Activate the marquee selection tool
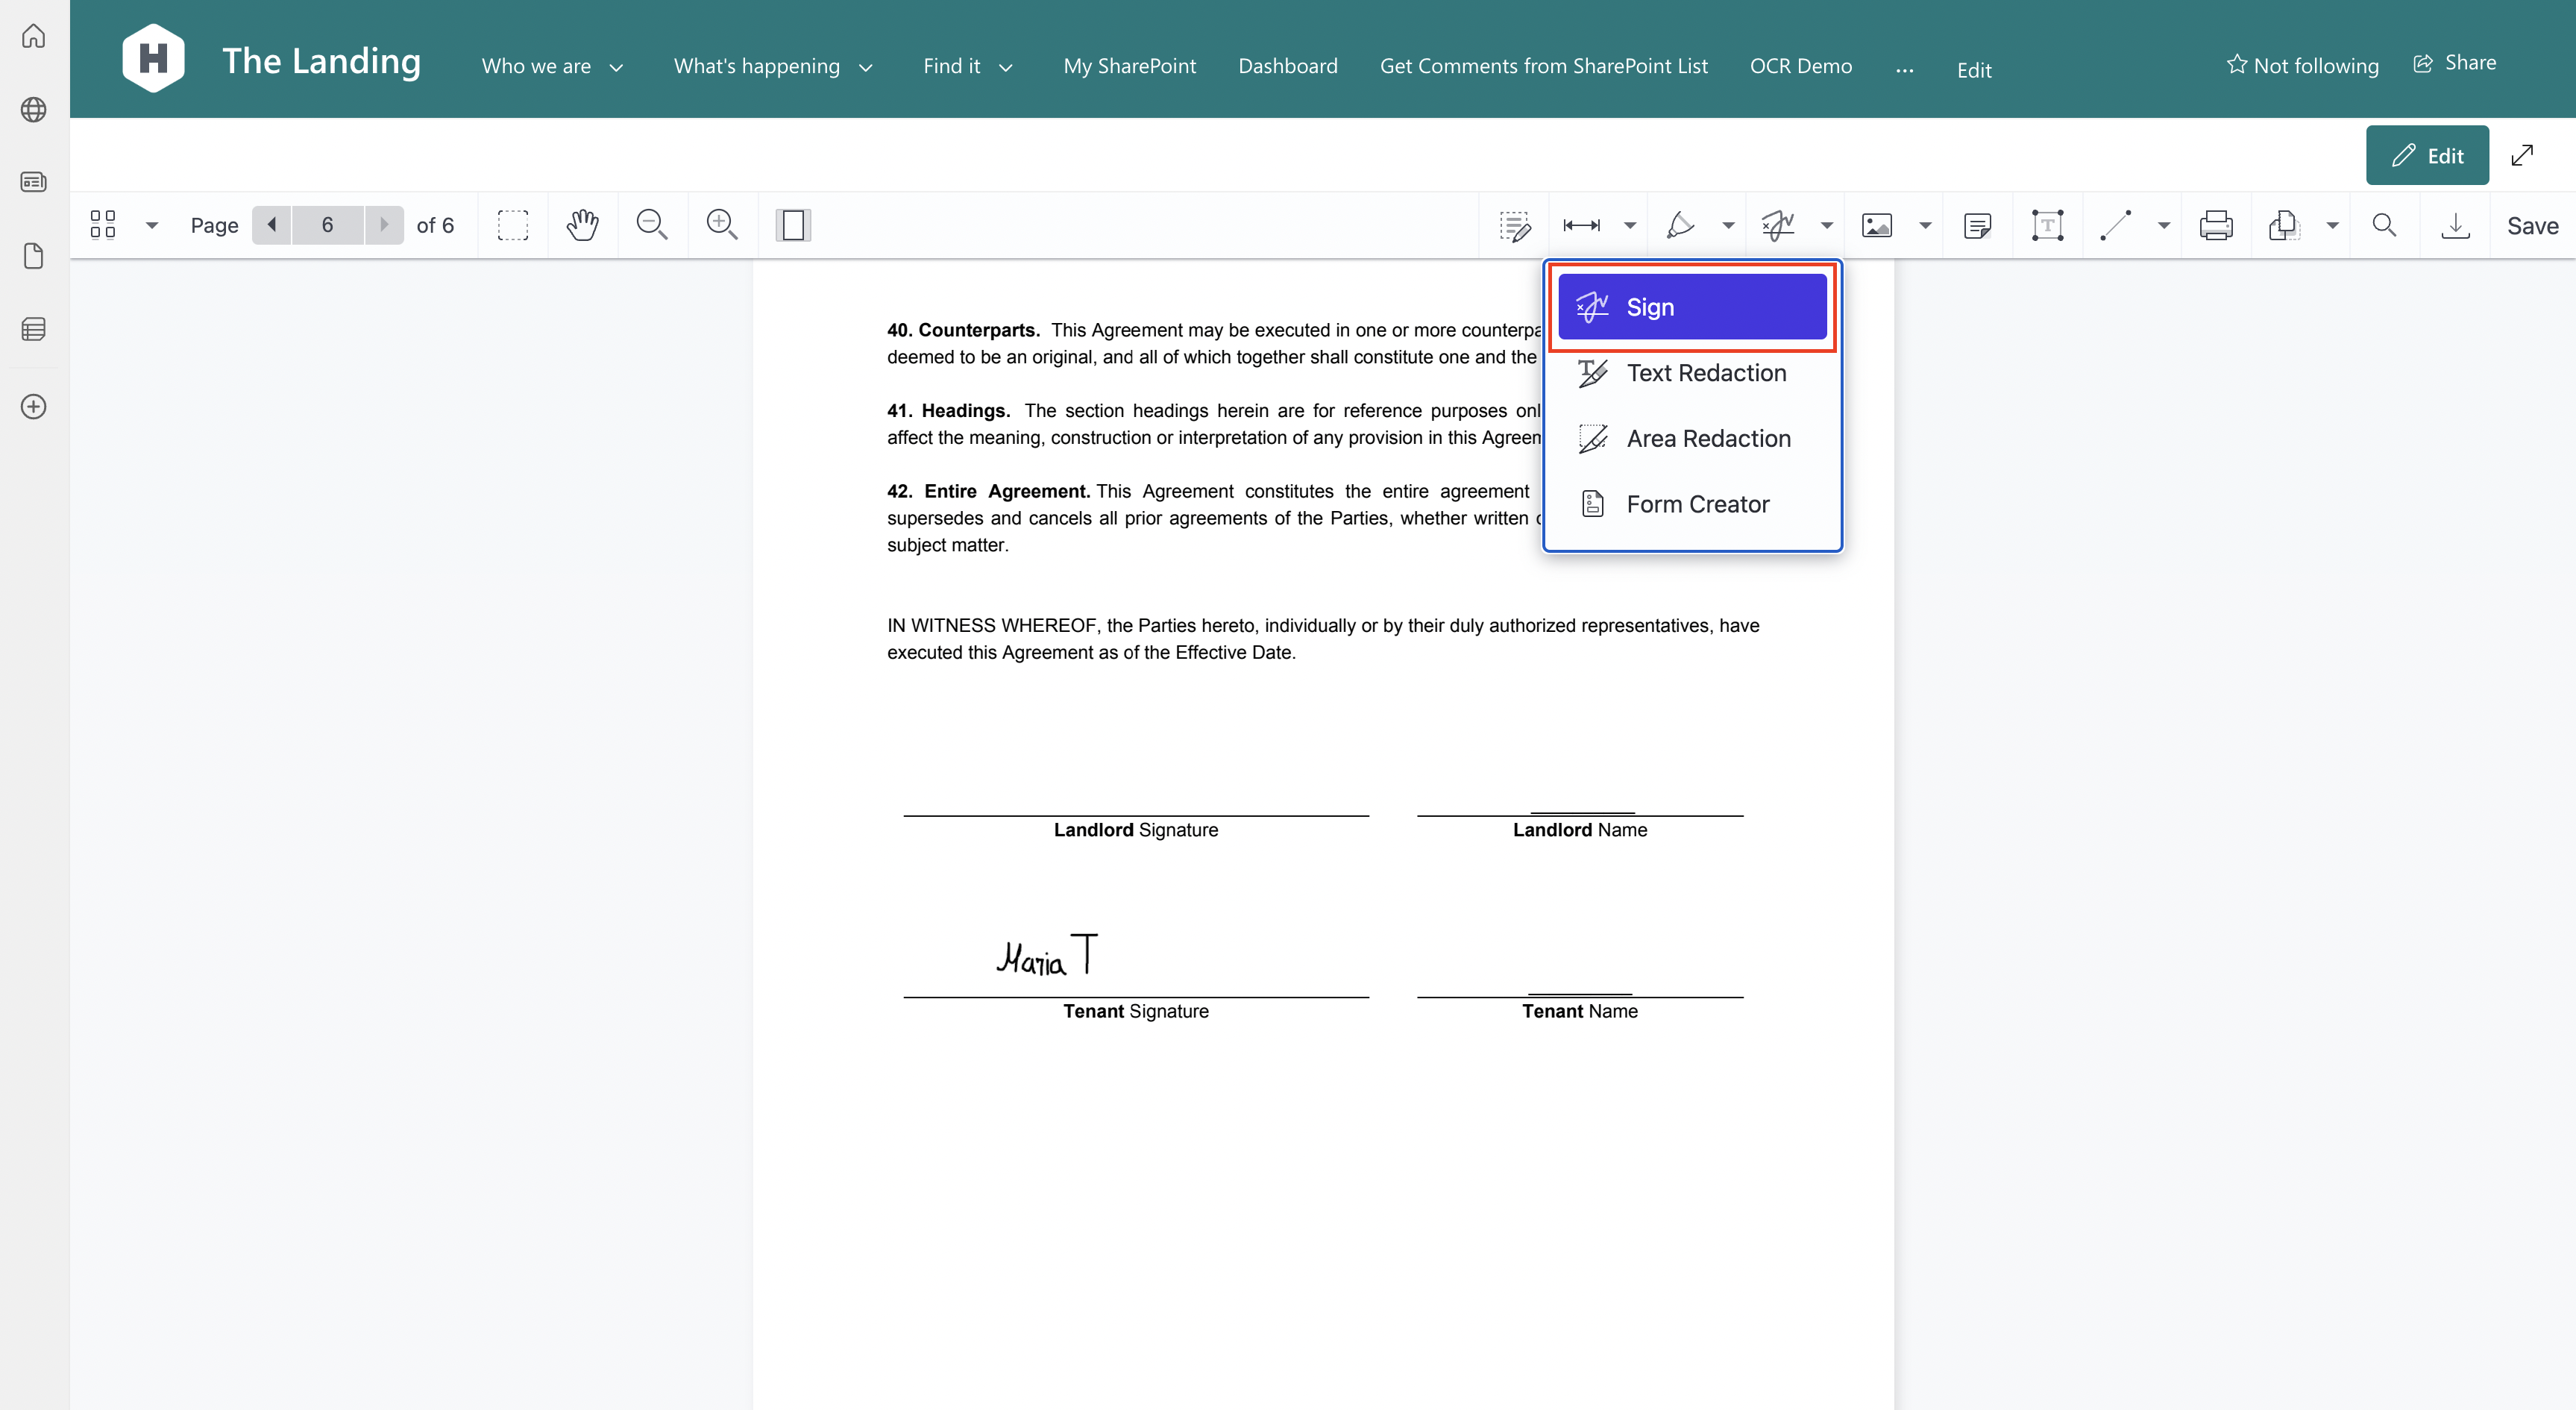Screen dimensions: 2576x1410 (x=513, y=224)
